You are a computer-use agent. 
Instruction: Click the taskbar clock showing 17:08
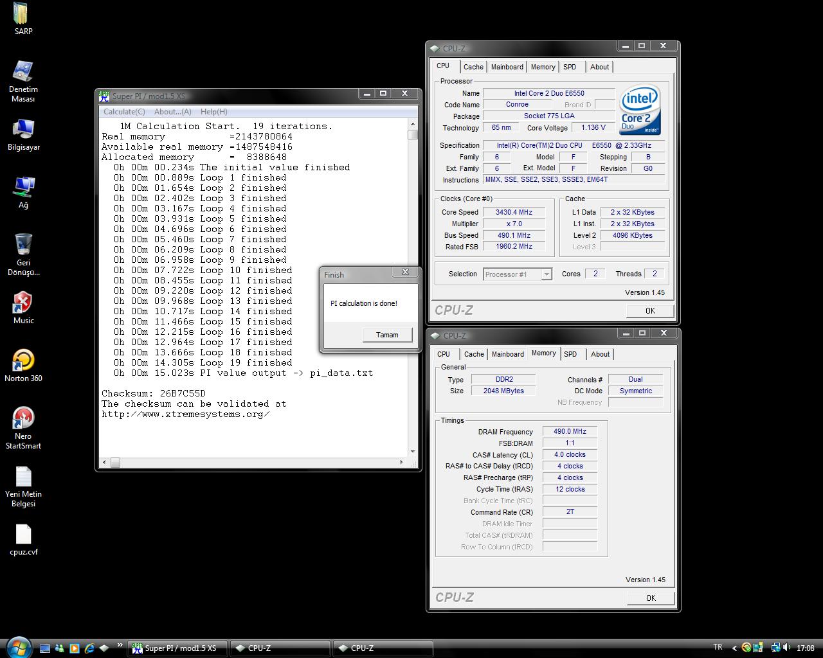805,648
